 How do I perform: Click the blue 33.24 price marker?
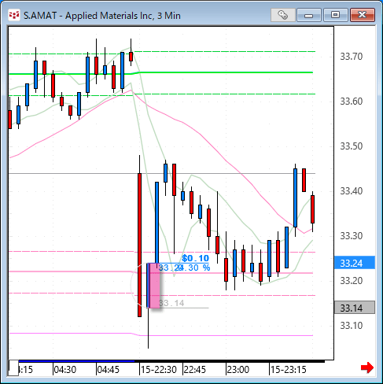(x=355, y=263)
